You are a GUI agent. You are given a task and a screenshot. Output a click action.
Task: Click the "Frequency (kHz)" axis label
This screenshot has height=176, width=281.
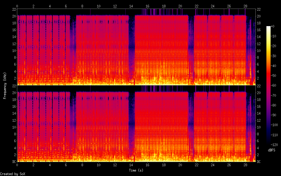point(5,85)
